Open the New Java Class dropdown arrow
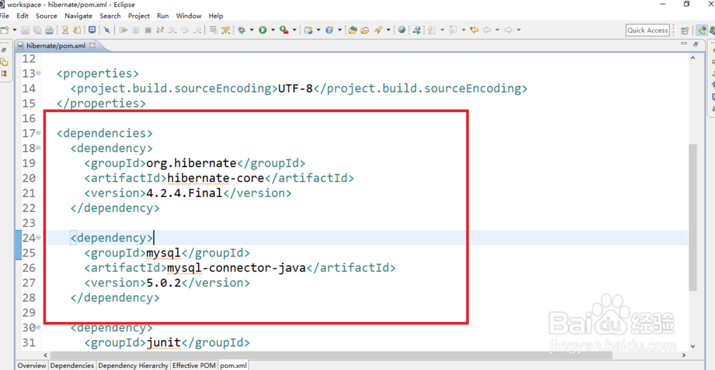This screenshot has width=715, height=370. click(x=340, y=30)
